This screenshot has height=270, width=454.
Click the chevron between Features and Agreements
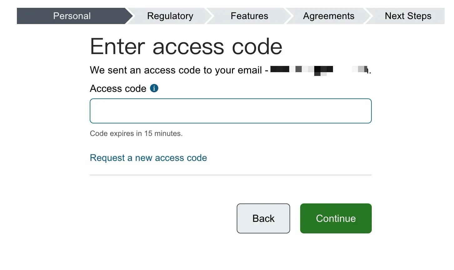pyautogui.click(x=289, y=16)
